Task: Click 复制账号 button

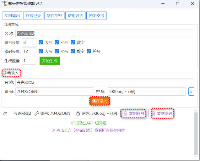Action: (133, 113)
